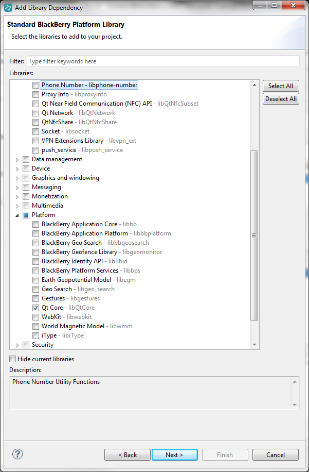
Task: Expand the Security tree node
Action: 17,345
